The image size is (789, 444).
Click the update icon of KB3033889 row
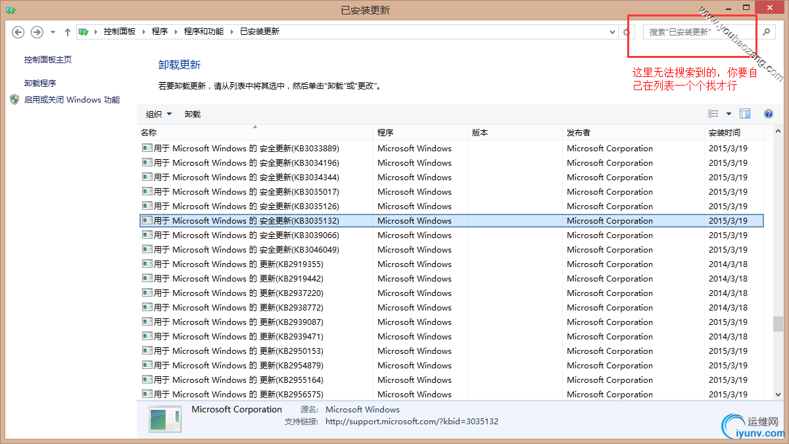point(147,148)
